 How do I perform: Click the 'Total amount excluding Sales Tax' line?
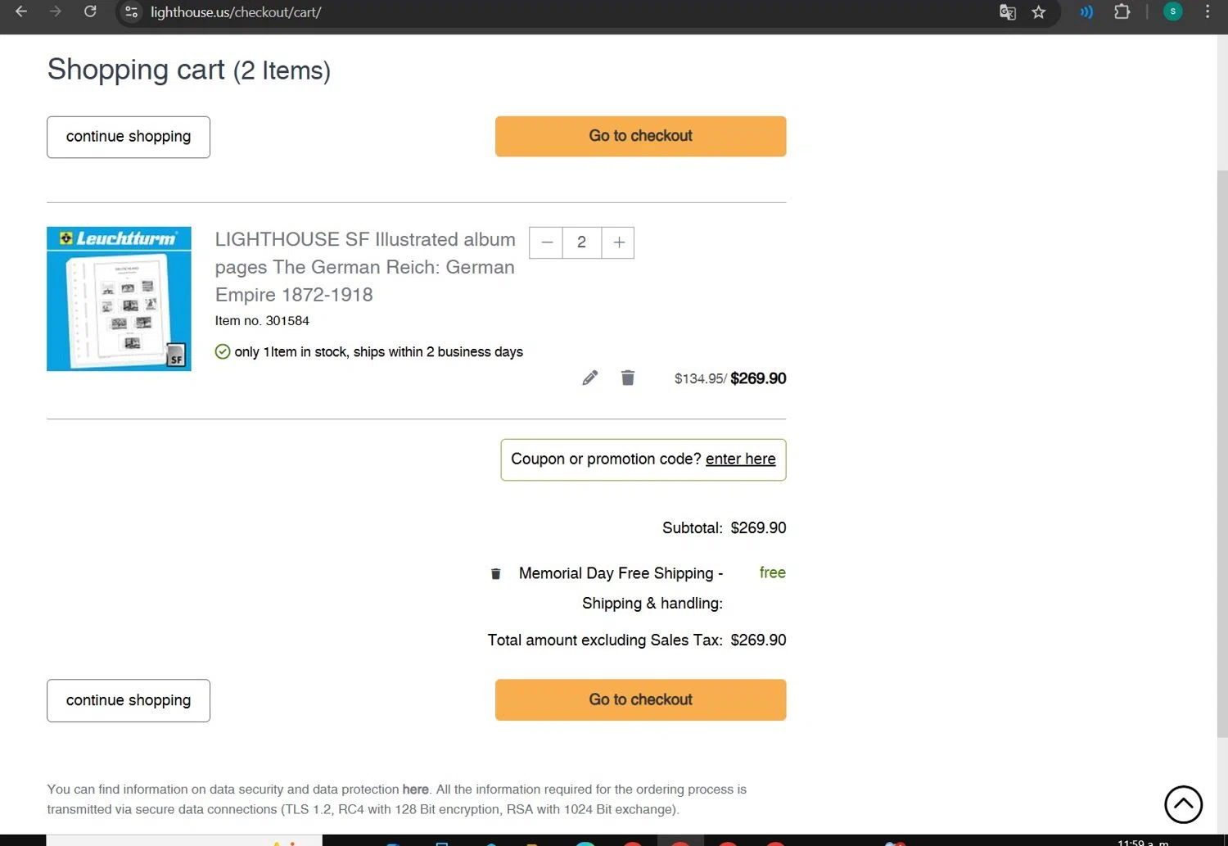[637, 640]
